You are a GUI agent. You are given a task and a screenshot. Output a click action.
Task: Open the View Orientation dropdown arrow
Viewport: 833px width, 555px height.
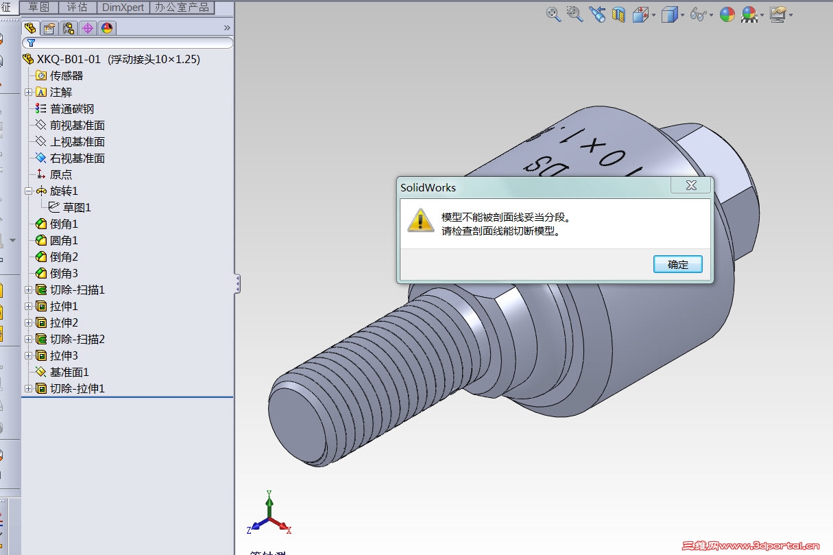pos(653,15)
